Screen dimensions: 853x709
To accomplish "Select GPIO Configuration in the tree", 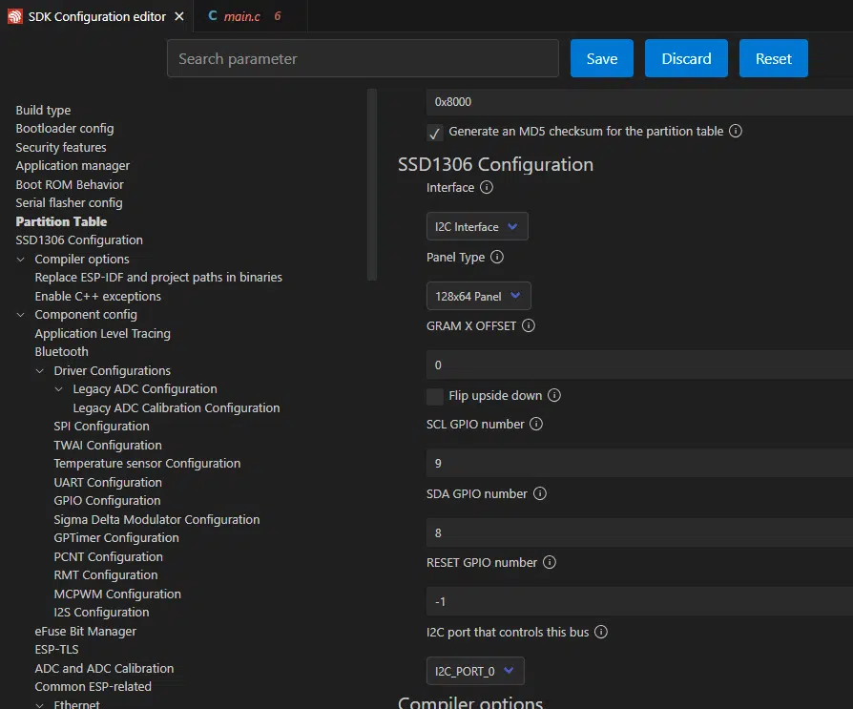I will click(107, 501).
